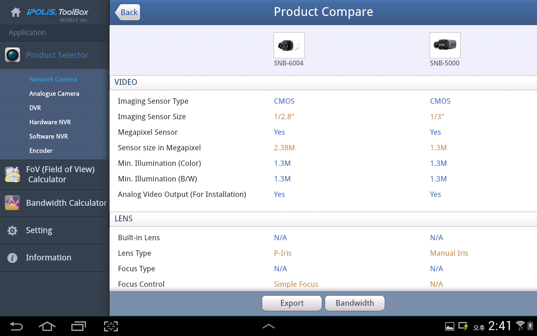Export the product comparison

292,303
